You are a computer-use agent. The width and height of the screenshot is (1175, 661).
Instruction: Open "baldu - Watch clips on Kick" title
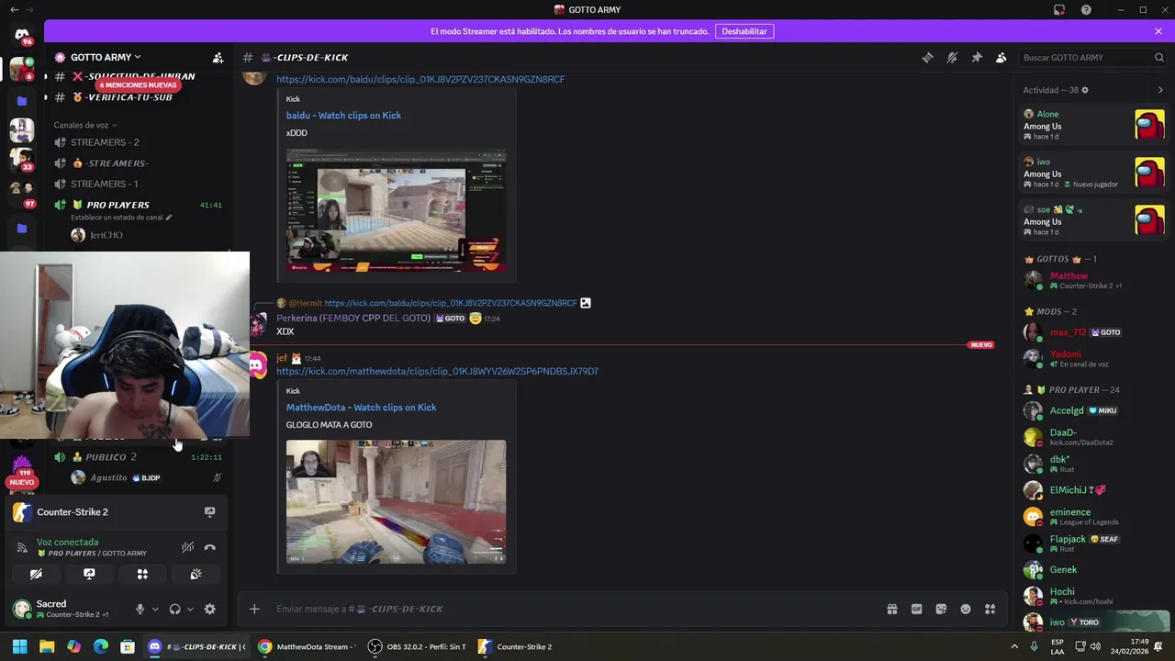point(343,116)
